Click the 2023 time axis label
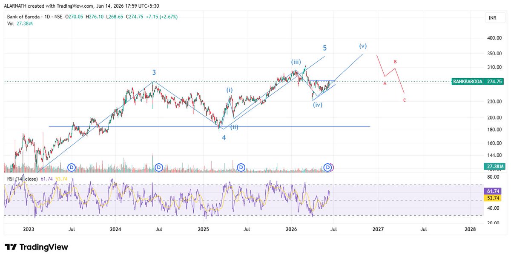The height and width of the screenshot is (259, 511). (28, 229)
